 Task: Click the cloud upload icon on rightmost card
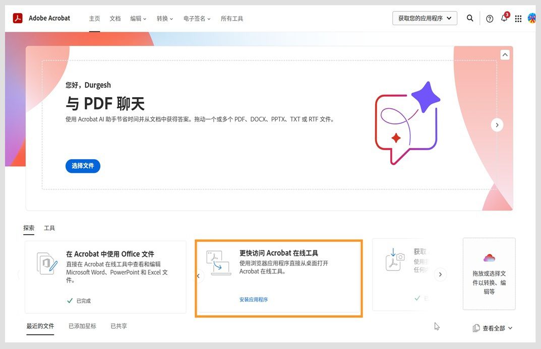(x=489, y=257)
